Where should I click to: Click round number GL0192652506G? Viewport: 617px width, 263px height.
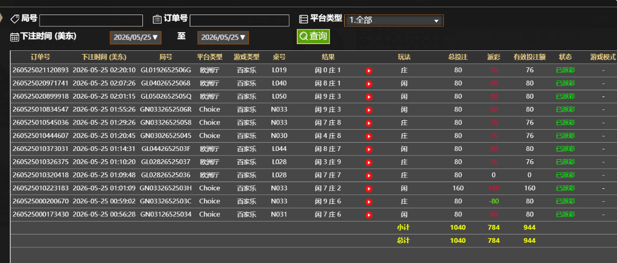[166, 70]
